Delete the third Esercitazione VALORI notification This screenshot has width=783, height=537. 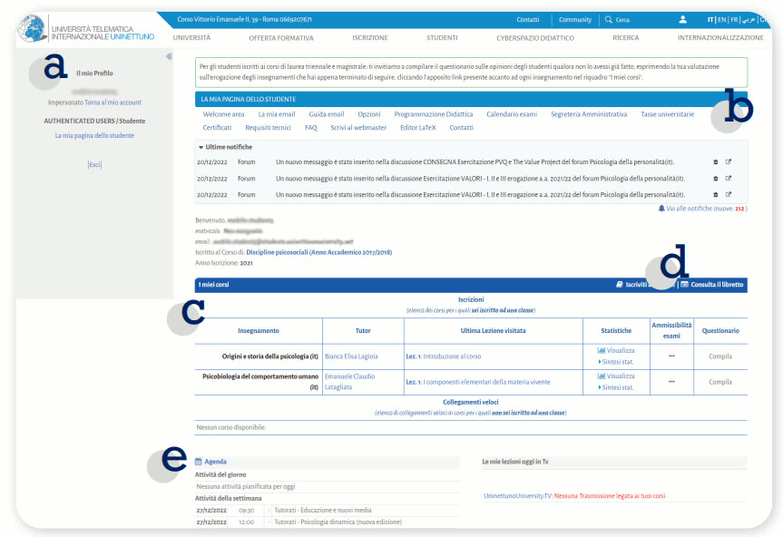point(715,195)
